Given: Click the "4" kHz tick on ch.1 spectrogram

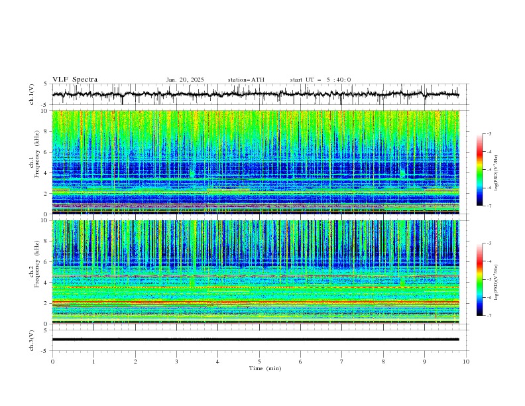Looking at the screenshot, I should point(46,173).
